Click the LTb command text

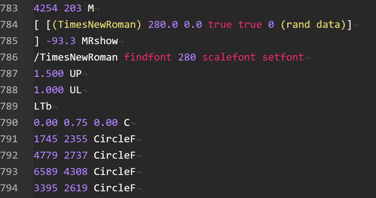pos(43,106)
